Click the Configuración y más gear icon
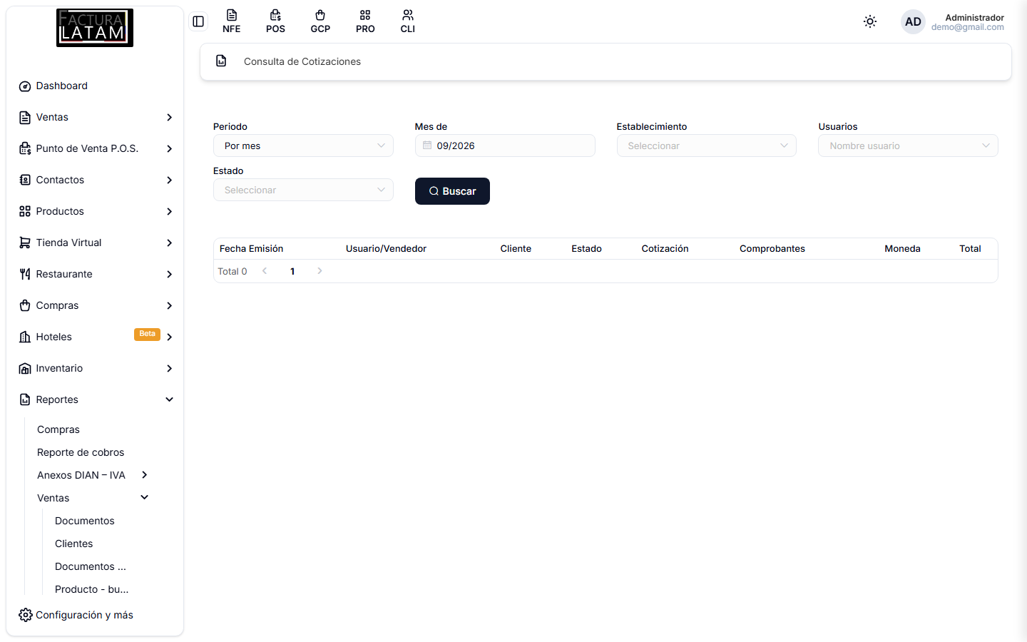Image resolution: width=1027 pixels, height=642 pixels. (25, 615)
